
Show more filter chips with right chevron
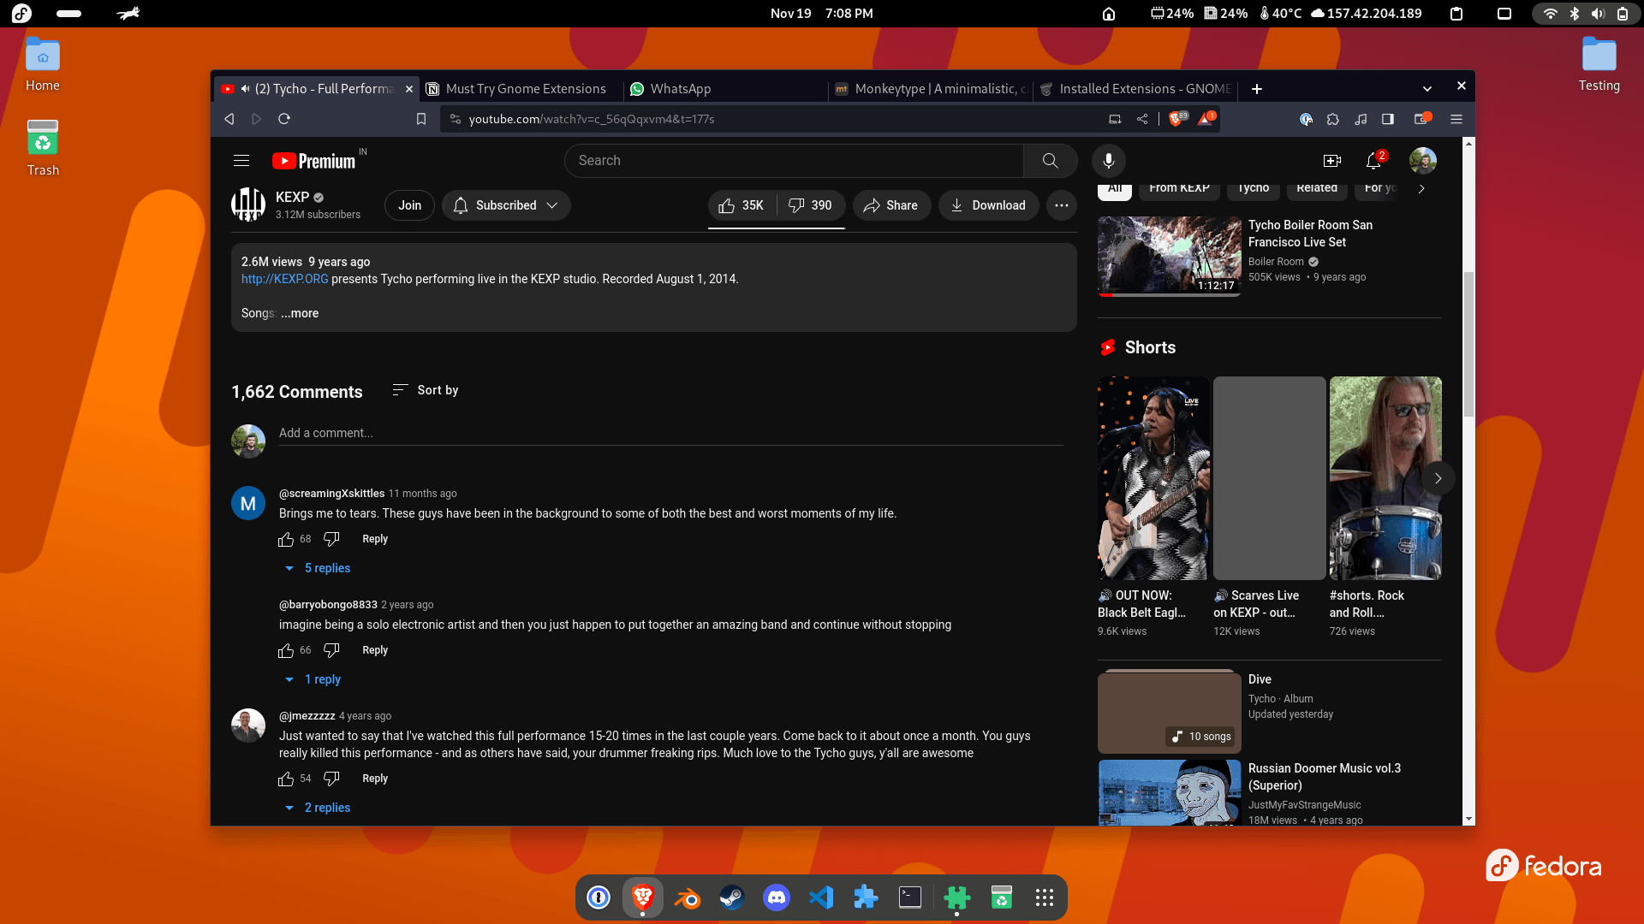click(x=1421, y=188)
